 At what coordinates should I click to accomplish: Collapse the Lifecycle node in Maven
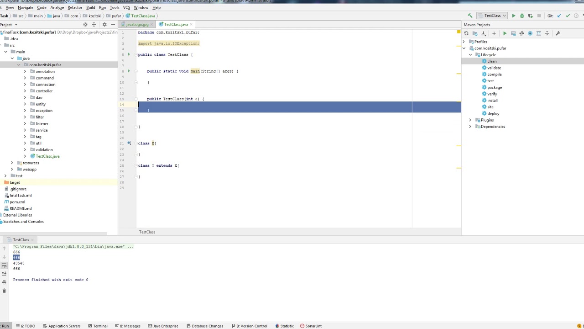click(x=470, y=55)
